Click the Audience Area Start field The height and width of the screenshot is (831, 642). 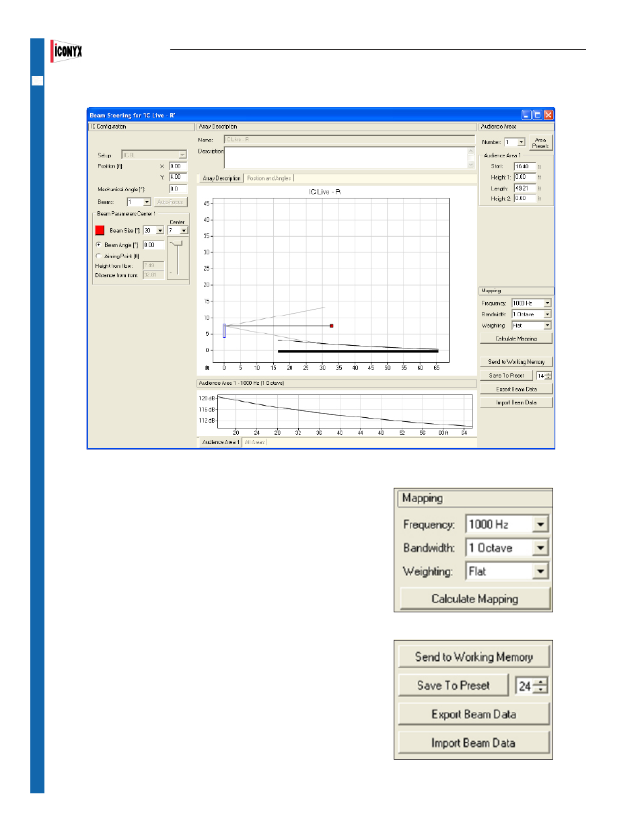[525, 166]
